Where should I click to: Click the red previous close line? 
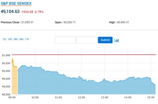(84, 55)
